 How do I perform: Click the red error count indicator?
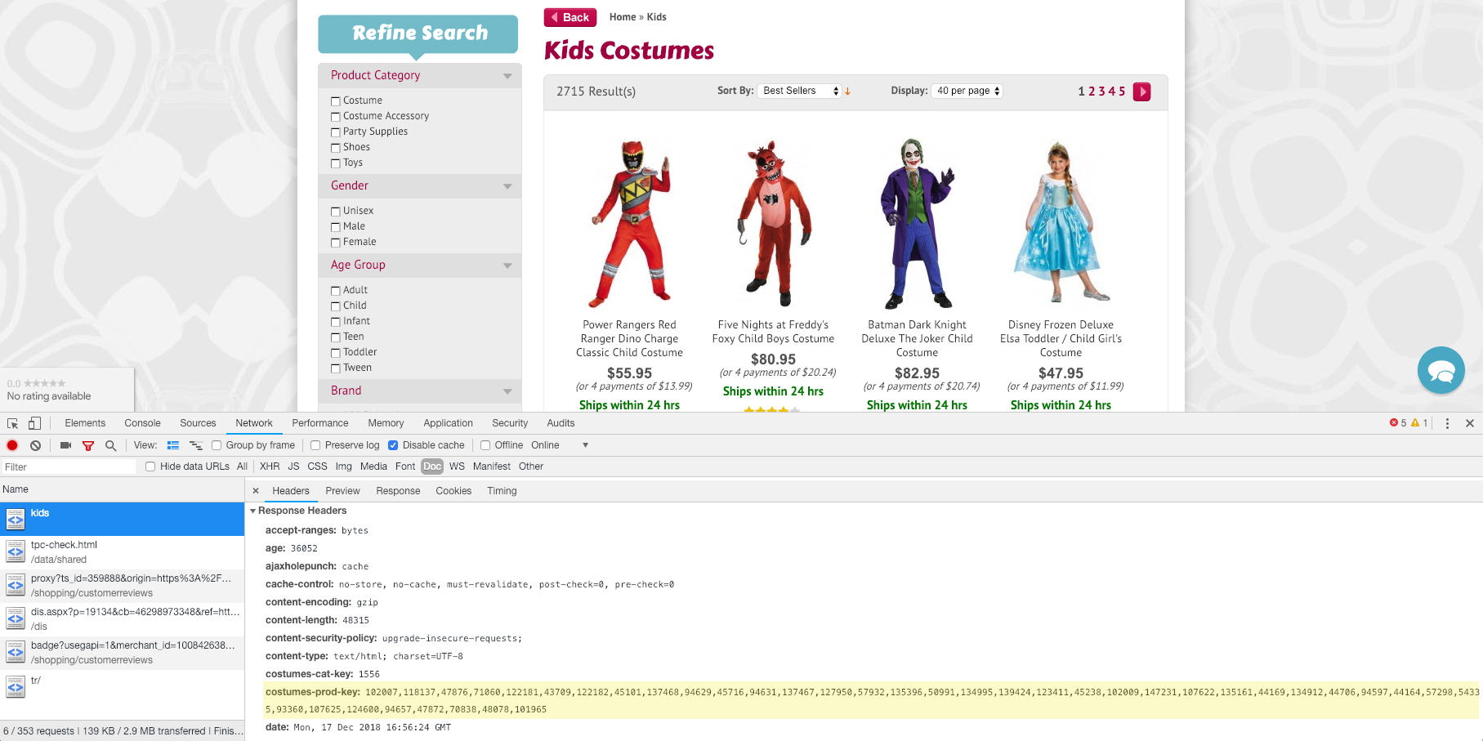pos(1398,423)
